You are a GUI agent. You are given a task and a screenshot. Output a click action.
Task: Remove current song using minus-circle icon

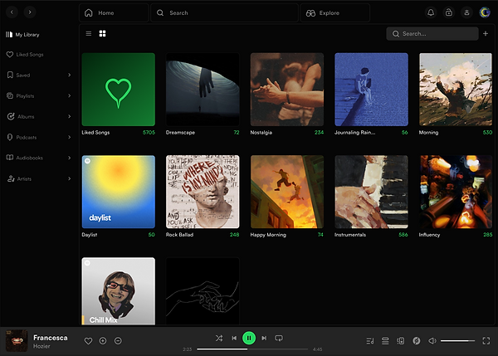pyautogui.click(x=118, y=341)
